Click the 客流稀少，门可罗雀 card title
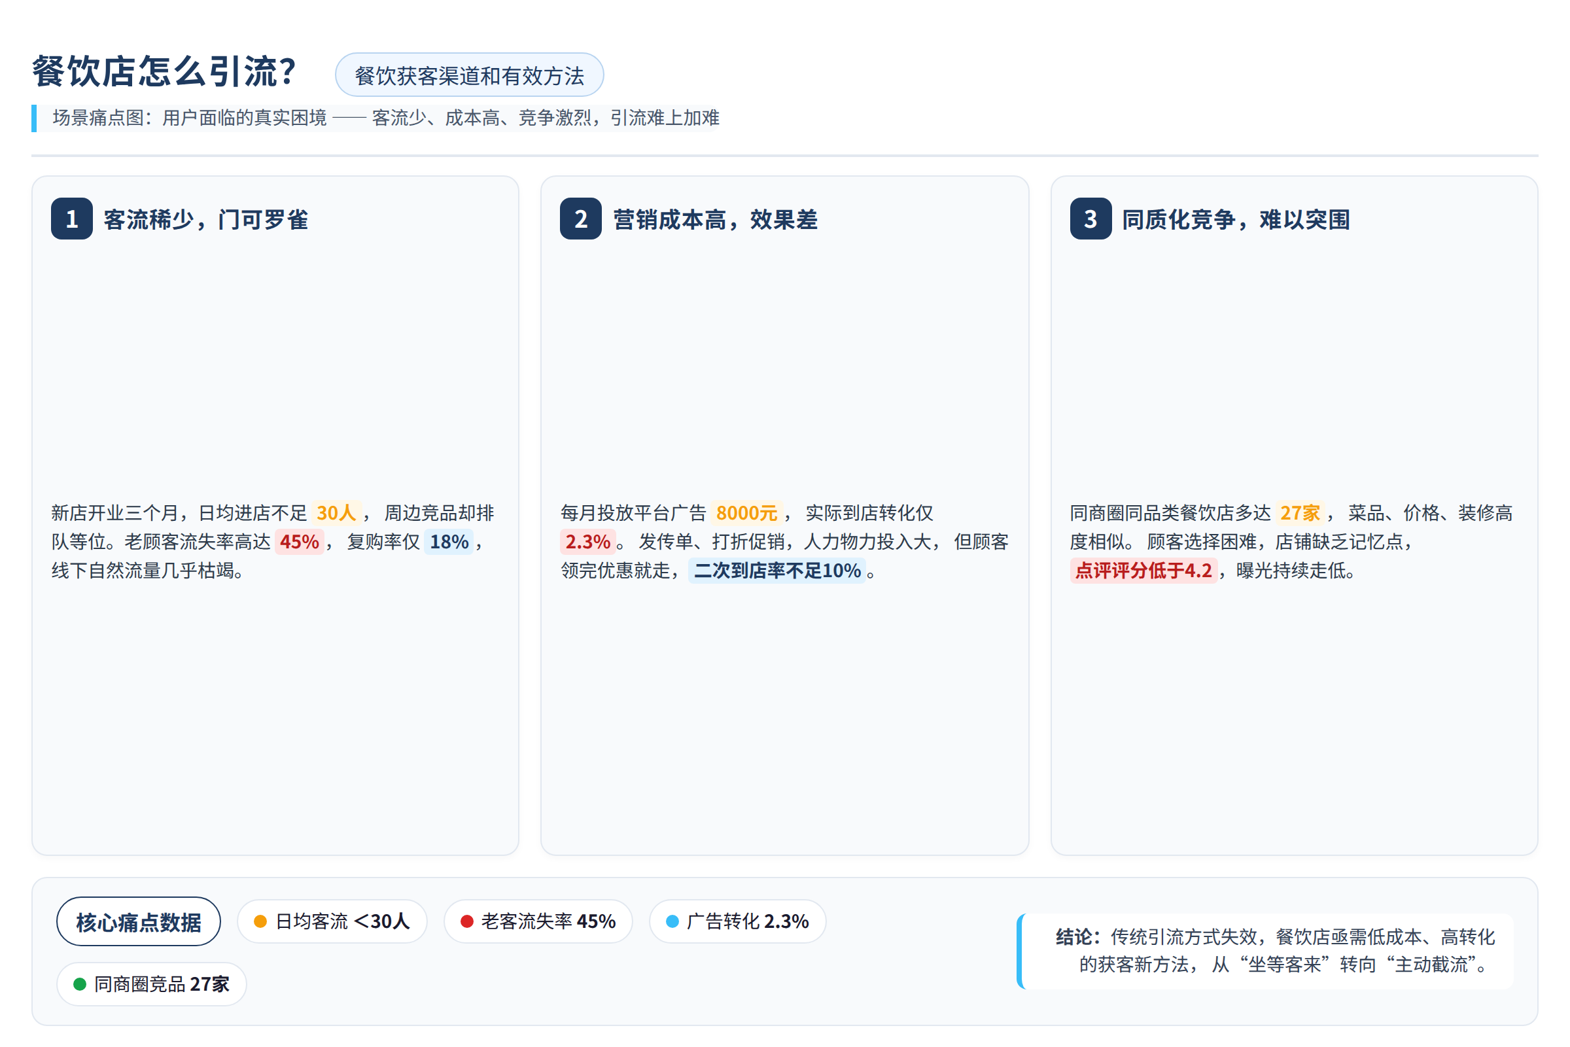This screenshot has height=1047, width=1570. point(206,220)
